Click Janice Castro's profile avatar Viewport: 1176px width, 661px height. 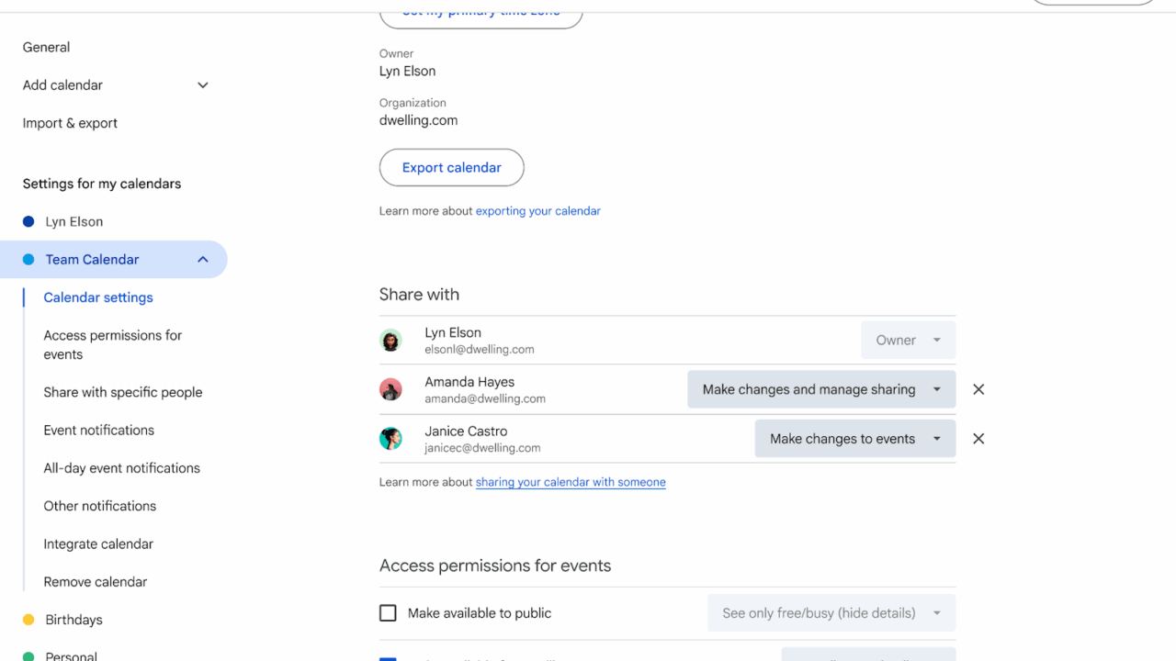(x=390, y=439)
